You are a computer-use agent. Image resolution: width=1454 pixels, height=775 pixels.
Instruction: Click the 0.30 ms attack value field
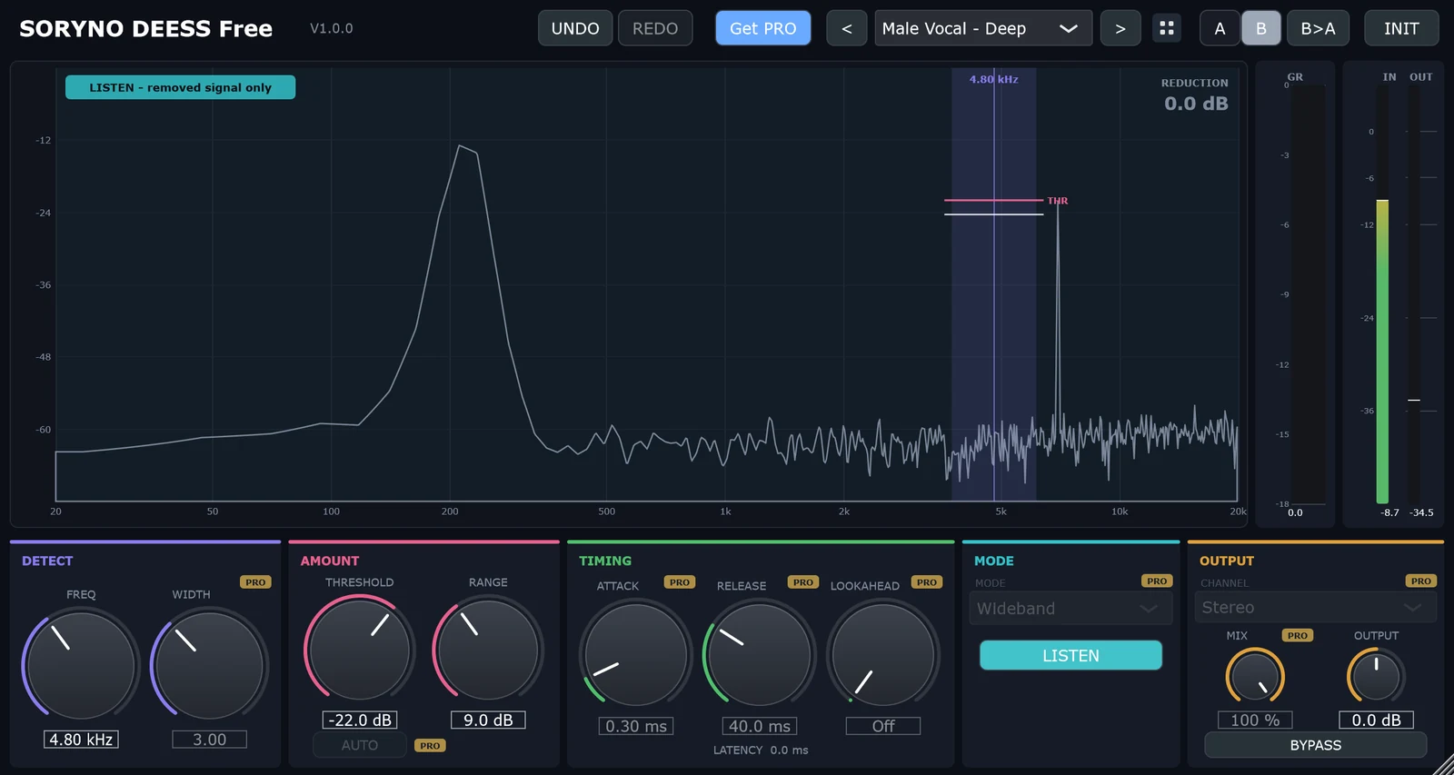(636, 726)
